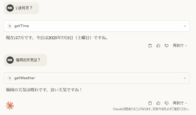Click the NK avatar beside 福岡の天気は？
196x115 pixels.
pyautogui.click(x=10, y=60)
